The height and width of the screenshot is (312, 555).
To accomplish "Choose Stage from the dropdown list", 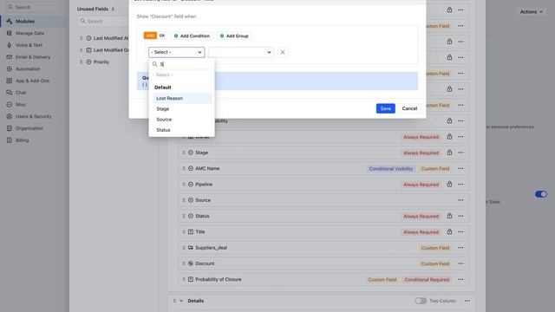I will click(x=182, y=109).
